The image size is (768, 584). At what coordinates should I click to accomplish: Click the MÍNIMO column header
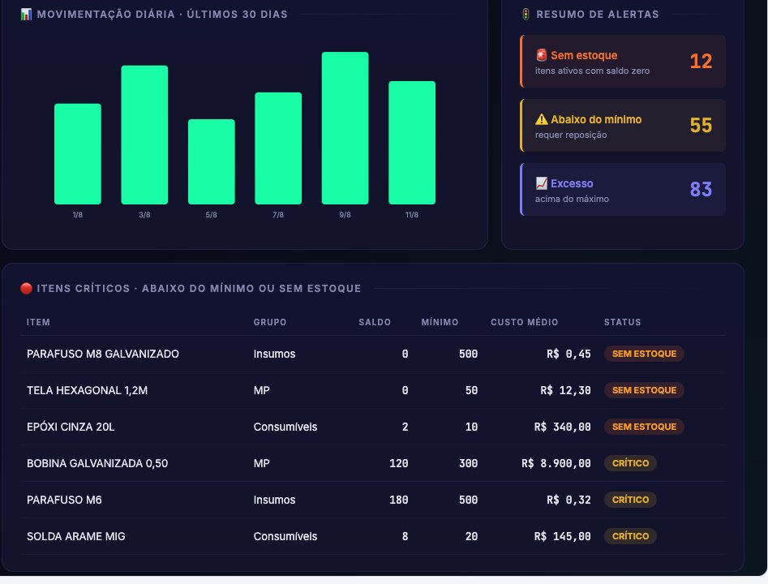point(440,322)
